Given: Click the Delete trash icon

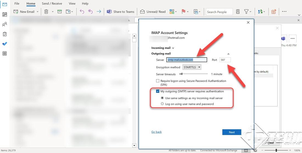Looking at the screenshot, I should 46,12.
